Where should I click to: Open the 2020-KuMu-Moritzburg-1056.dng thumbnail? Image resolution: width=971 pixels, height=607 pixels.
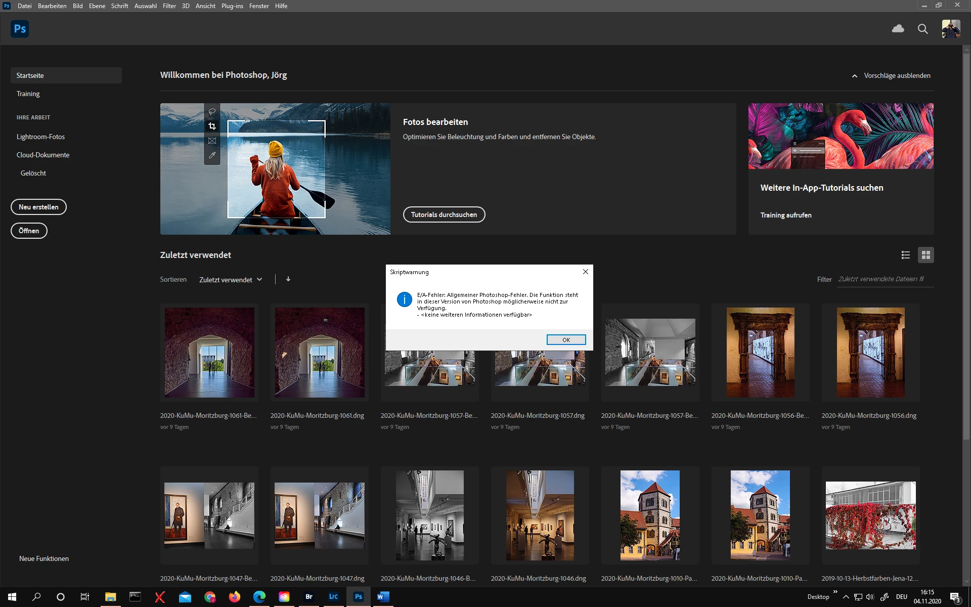[x=870, y=353]
